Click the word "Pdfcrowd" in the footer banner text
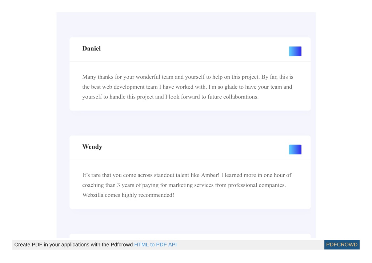 [x=122, y=244]
